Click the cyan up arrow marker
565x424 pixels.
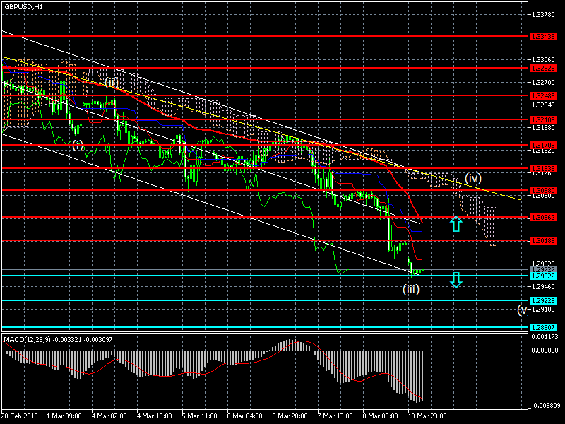click(x=456, y=224)
